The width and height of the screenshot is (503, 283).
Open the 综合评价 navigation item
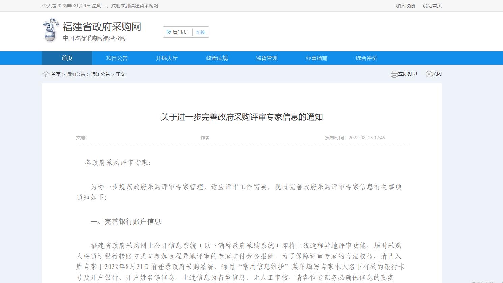coord(366,58)
